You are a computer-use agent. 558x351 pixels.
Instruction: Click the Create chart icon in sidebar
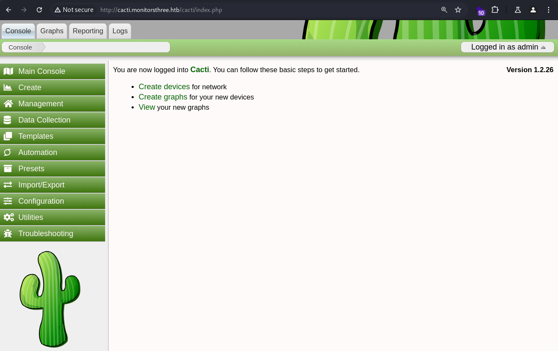point(8,88)
